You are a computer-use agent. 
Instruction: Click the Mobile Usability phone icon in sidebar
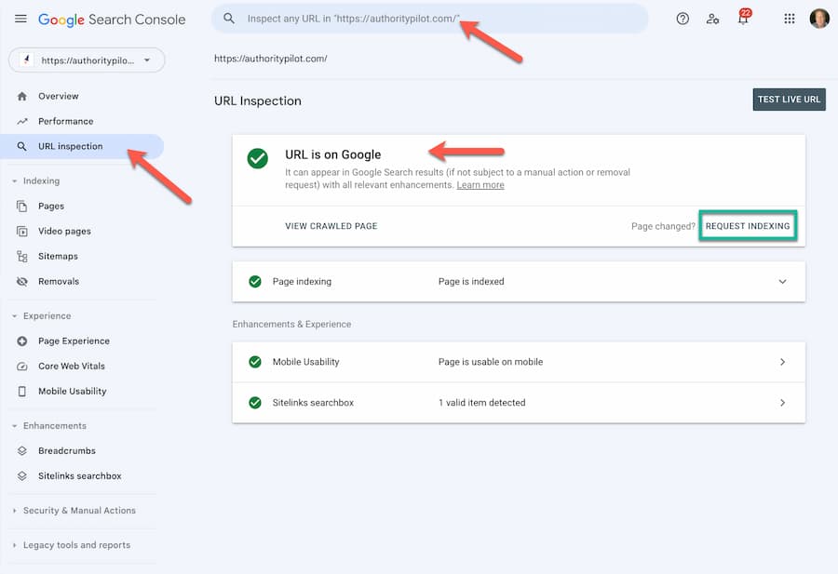point(22,392)
